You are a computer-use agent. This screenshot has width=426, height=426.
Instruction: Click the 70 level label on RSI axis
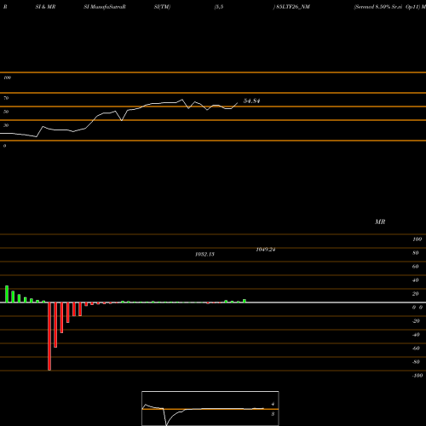pyautogui.click(x=6, y=98)
